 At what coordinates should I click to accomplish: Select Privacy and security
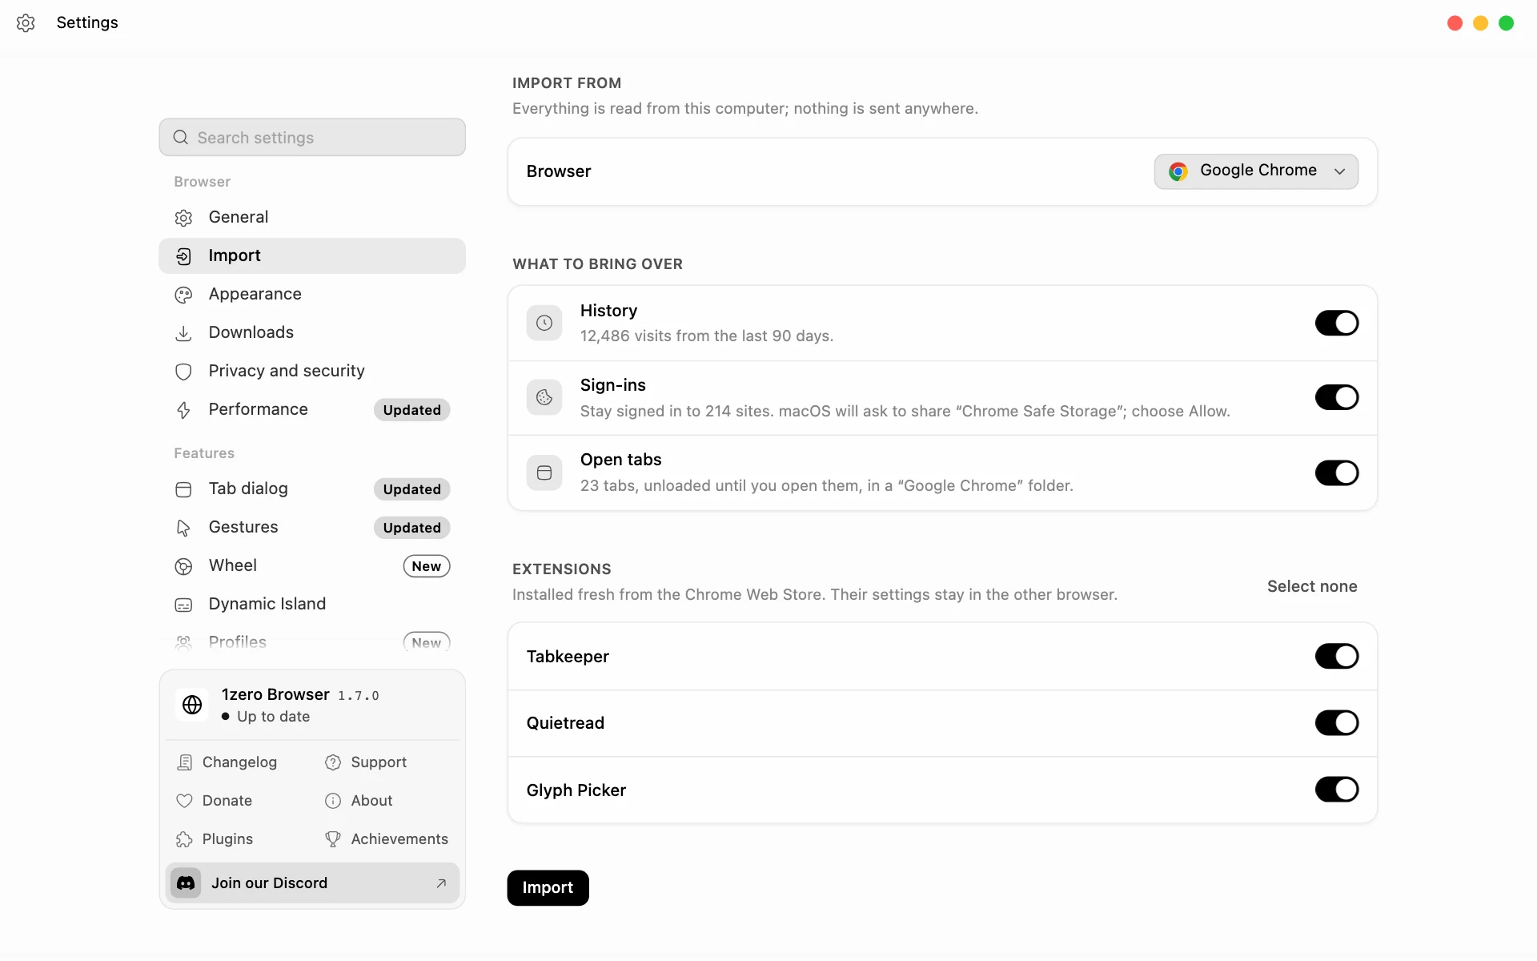(x=312, y=371)
